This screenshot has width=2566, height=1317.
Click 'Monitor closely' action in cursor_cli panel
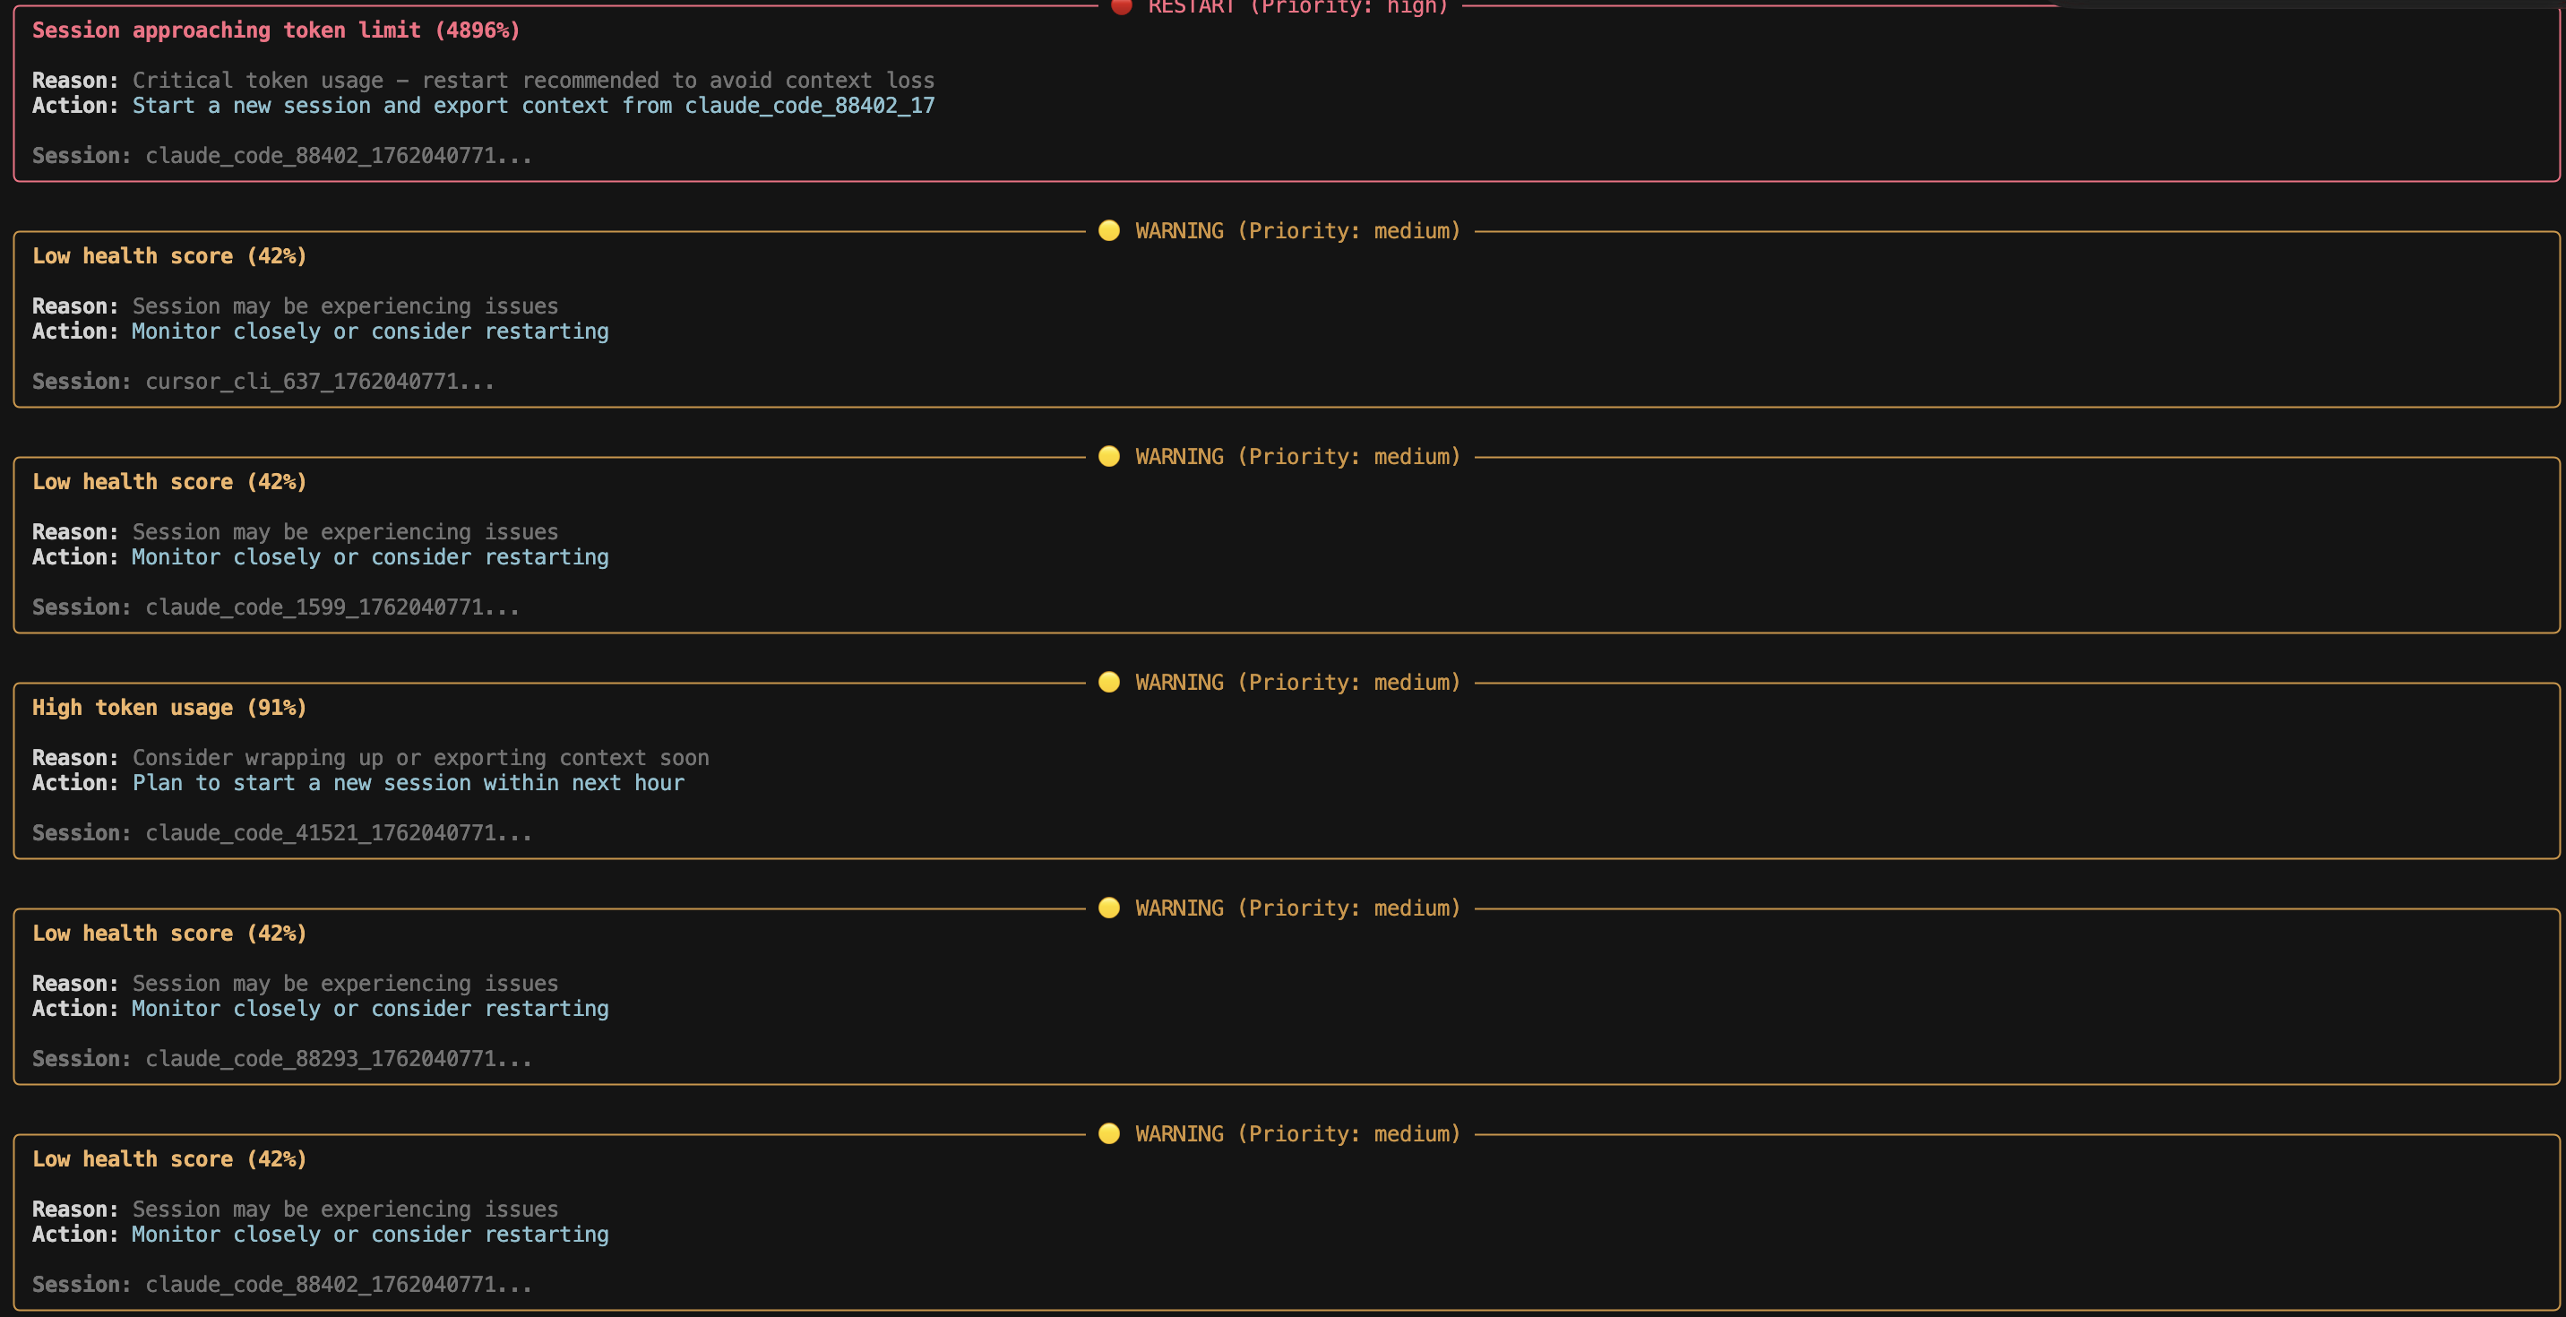pos(369,331)
